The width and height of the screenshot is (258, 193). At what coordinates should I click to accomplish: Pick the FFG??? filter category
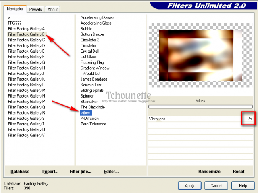point(15,23)
